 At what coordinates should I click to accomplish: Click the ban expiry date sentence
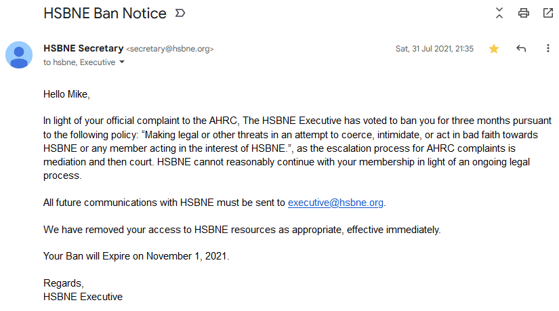coord(136,256)
